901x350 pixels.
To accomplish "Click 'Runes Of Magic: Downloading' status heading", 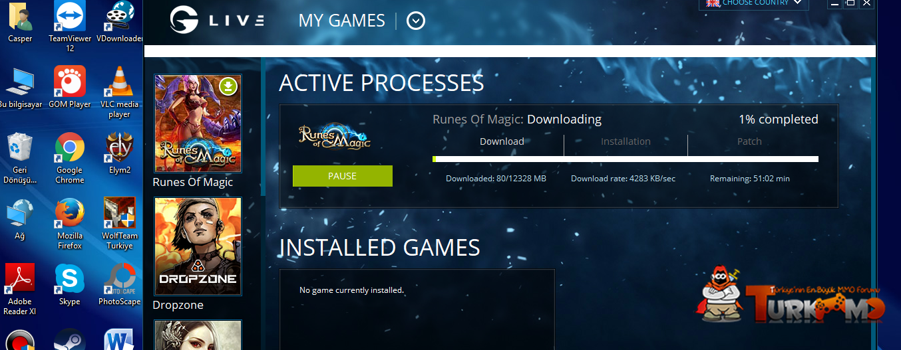I will click(517, 120).
